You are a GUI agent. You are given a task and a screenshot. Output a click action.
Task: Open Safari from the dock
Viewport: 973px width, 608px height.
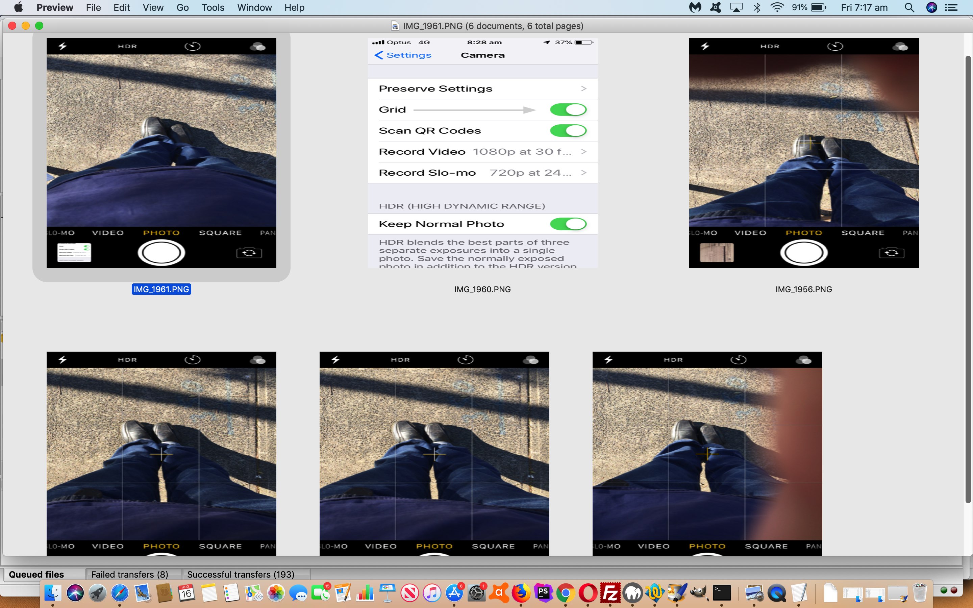(x=119, y=593)
